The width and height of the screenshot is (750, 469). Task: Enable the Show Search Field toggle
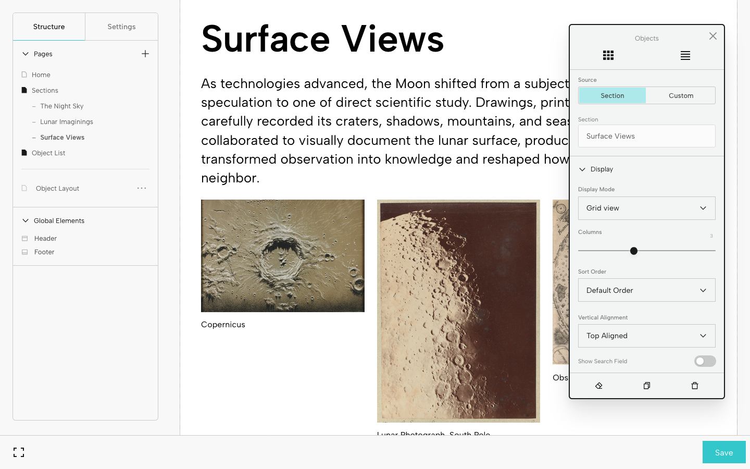click(705, 361)
